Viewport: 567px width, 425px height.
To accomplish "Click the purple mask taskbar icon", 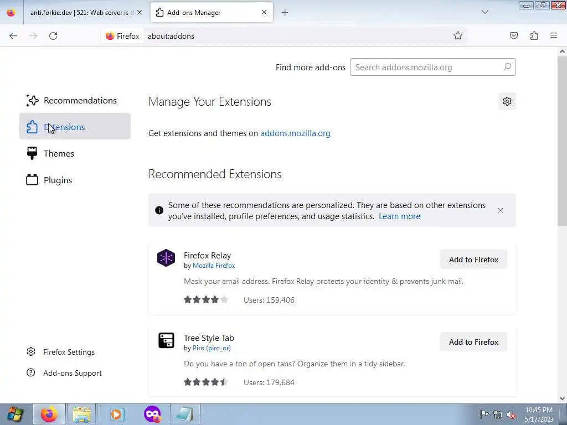I will (152, 414).
